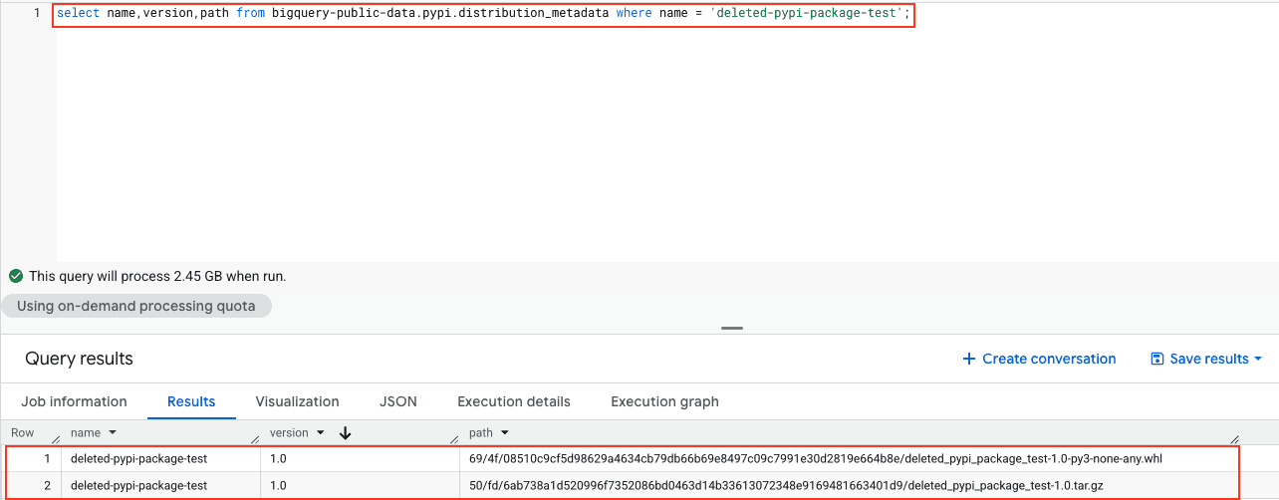Click the Create conversation link
1279x500 pixels.
click(x=1039, y=359)
